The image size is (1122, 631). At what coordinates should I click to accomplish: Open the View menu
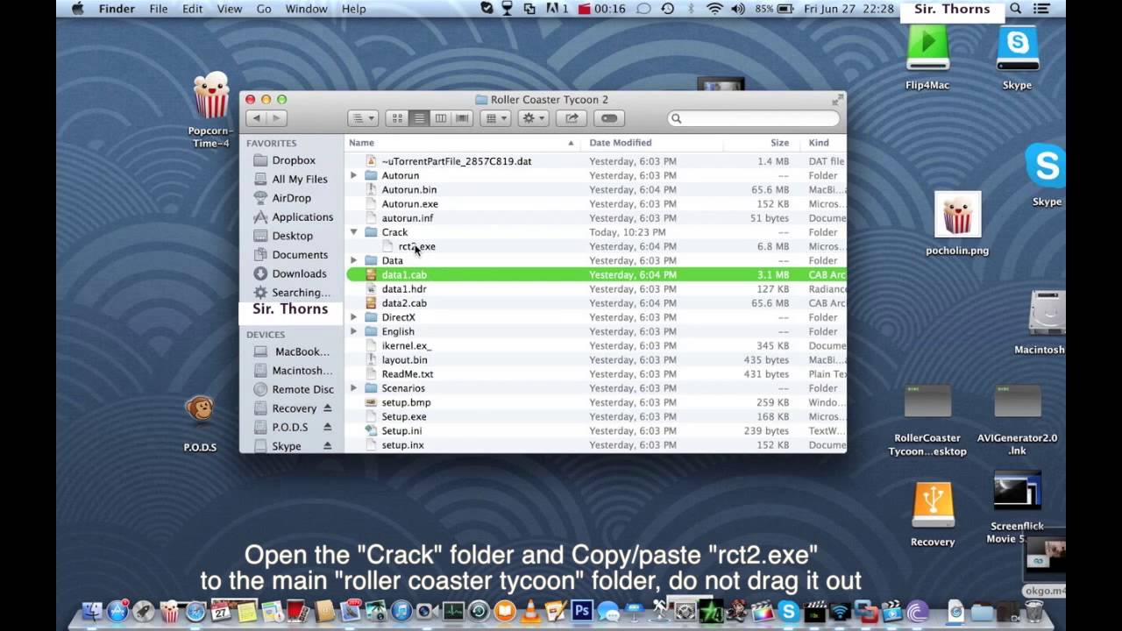pyautogui.click(x=229, y=9)
